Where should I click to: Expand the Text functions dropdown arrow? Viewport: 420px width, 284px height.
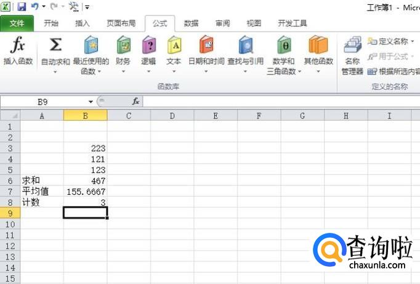point(174,71)
